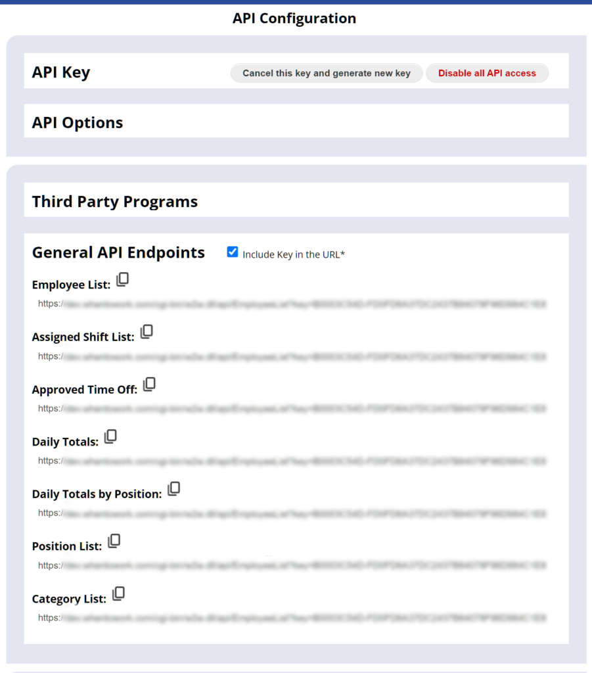The width and height of the screenshot is (592, 673).
Task: Select the Category List endpoint URL text
Action: (x=289, y=618)
